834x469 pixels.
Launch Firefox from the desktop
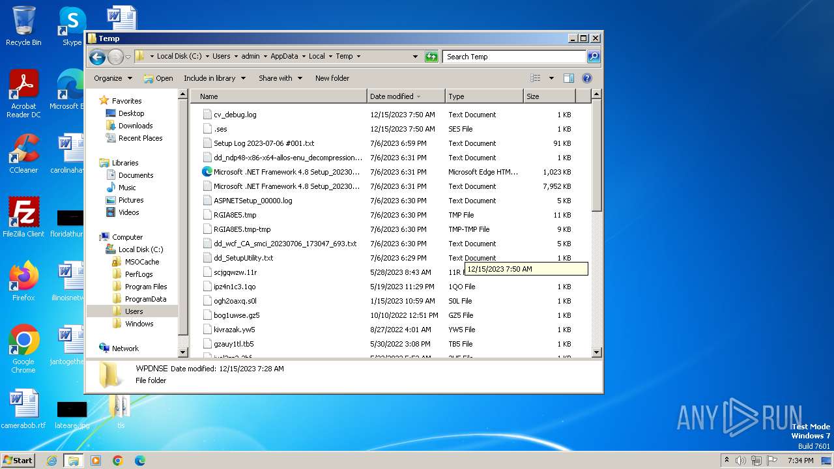[x=23, y=281]
